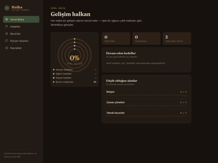218x163 pixels.
Task: Click the Halka concentric rings logo
Action: pyautogui.click(x=7, y=8)
